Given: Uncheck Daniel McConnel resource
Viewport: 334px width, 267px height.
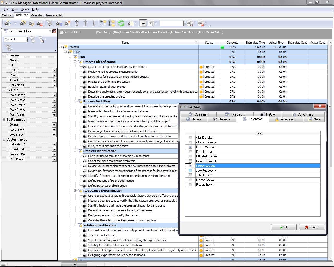Looking at the screenshot, I should pos(190,147).
